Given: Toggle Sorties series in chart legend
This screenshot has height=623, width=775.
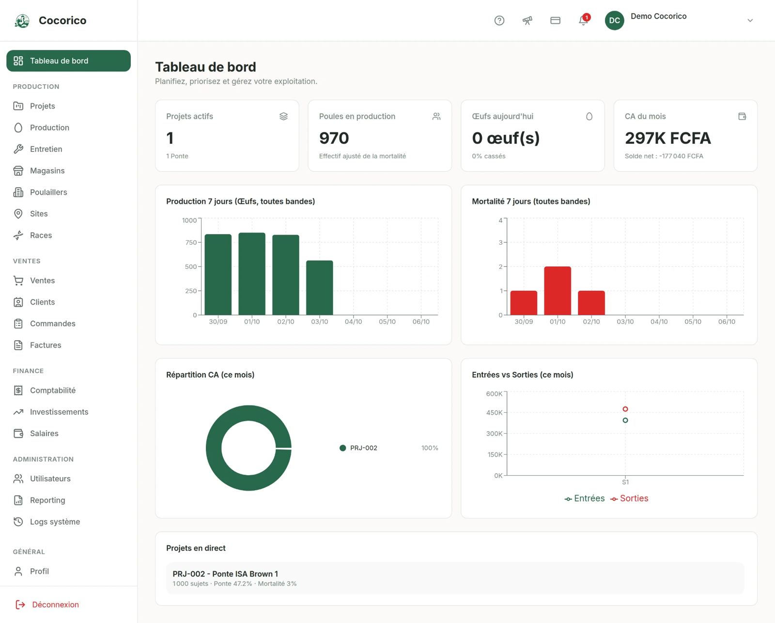Looking at the screenshot, I should (x=629, y=498).
